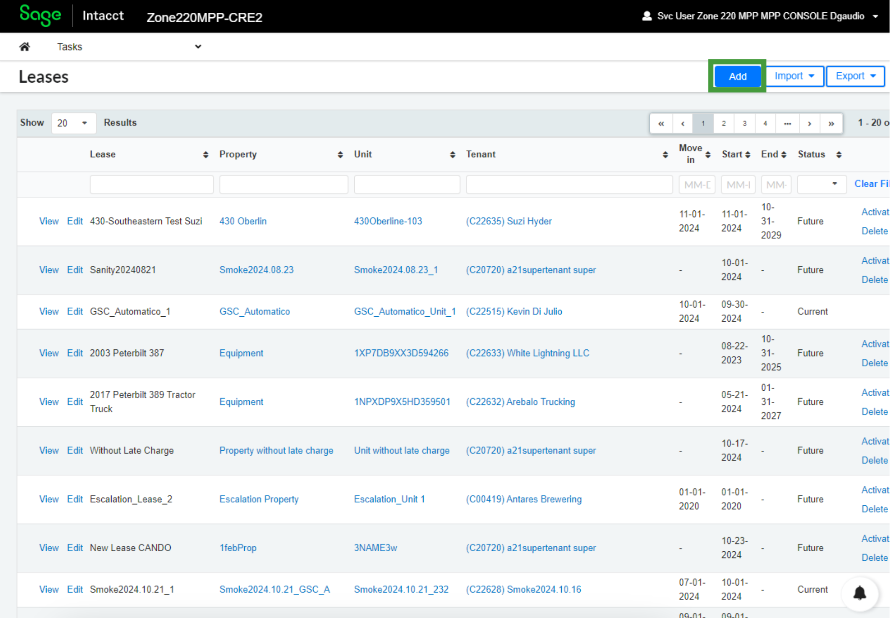Edit the Sanity20240821 lease
Image resolution: width=890 pixels, height=618 pixels.
[x=75, y=270]
